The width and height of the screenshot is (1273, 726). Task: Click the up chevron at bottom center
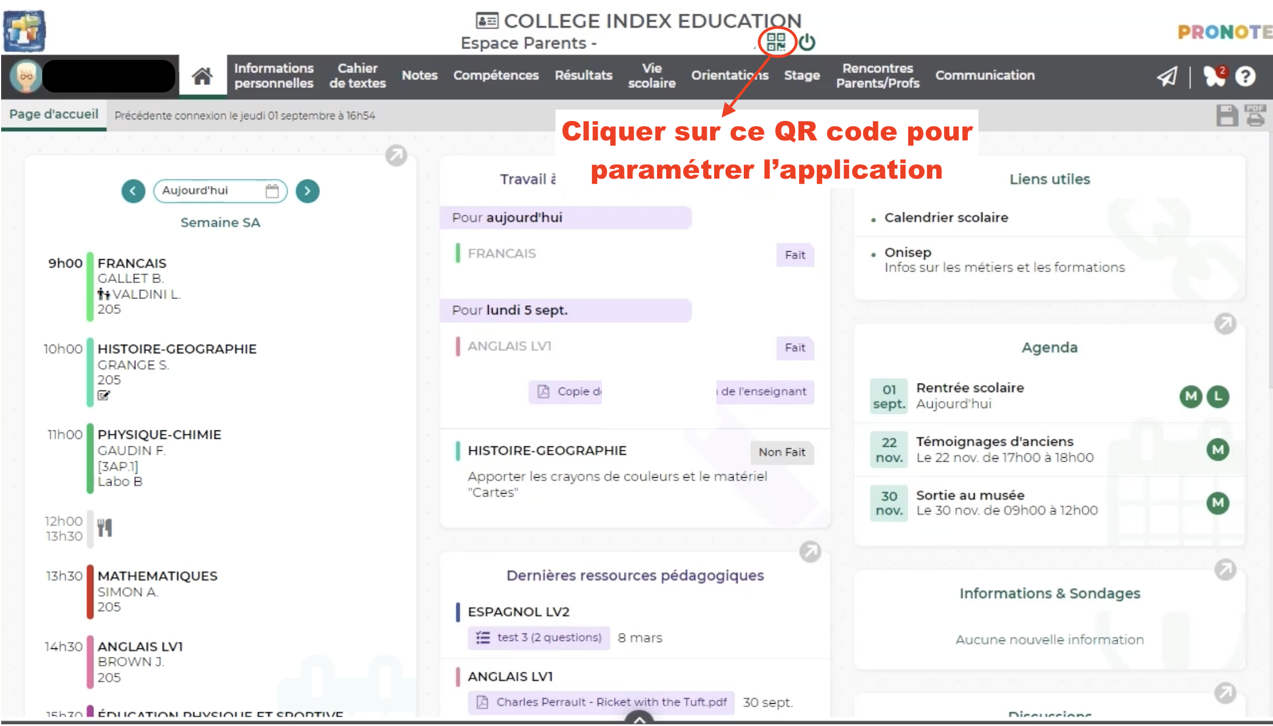(639, 718)
